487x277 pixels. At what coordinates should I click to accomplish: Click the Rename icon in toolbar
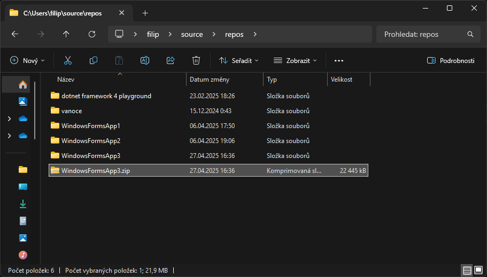pos(144,60)
